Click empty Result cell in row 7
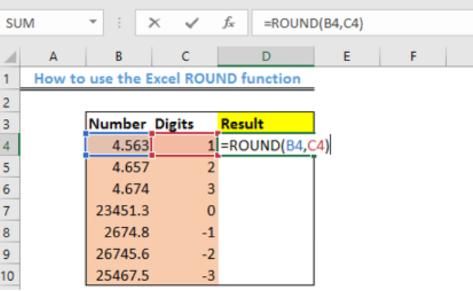The width and height of the screenshot is (473, 291). tap(266, 210)
